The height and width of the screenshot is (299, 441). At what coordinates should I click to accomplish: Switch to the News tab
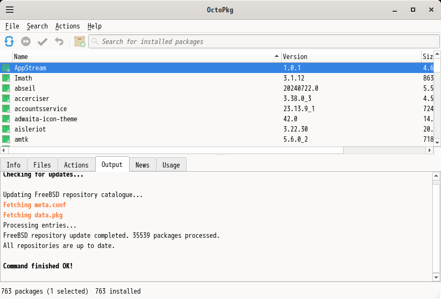point(143,165)
